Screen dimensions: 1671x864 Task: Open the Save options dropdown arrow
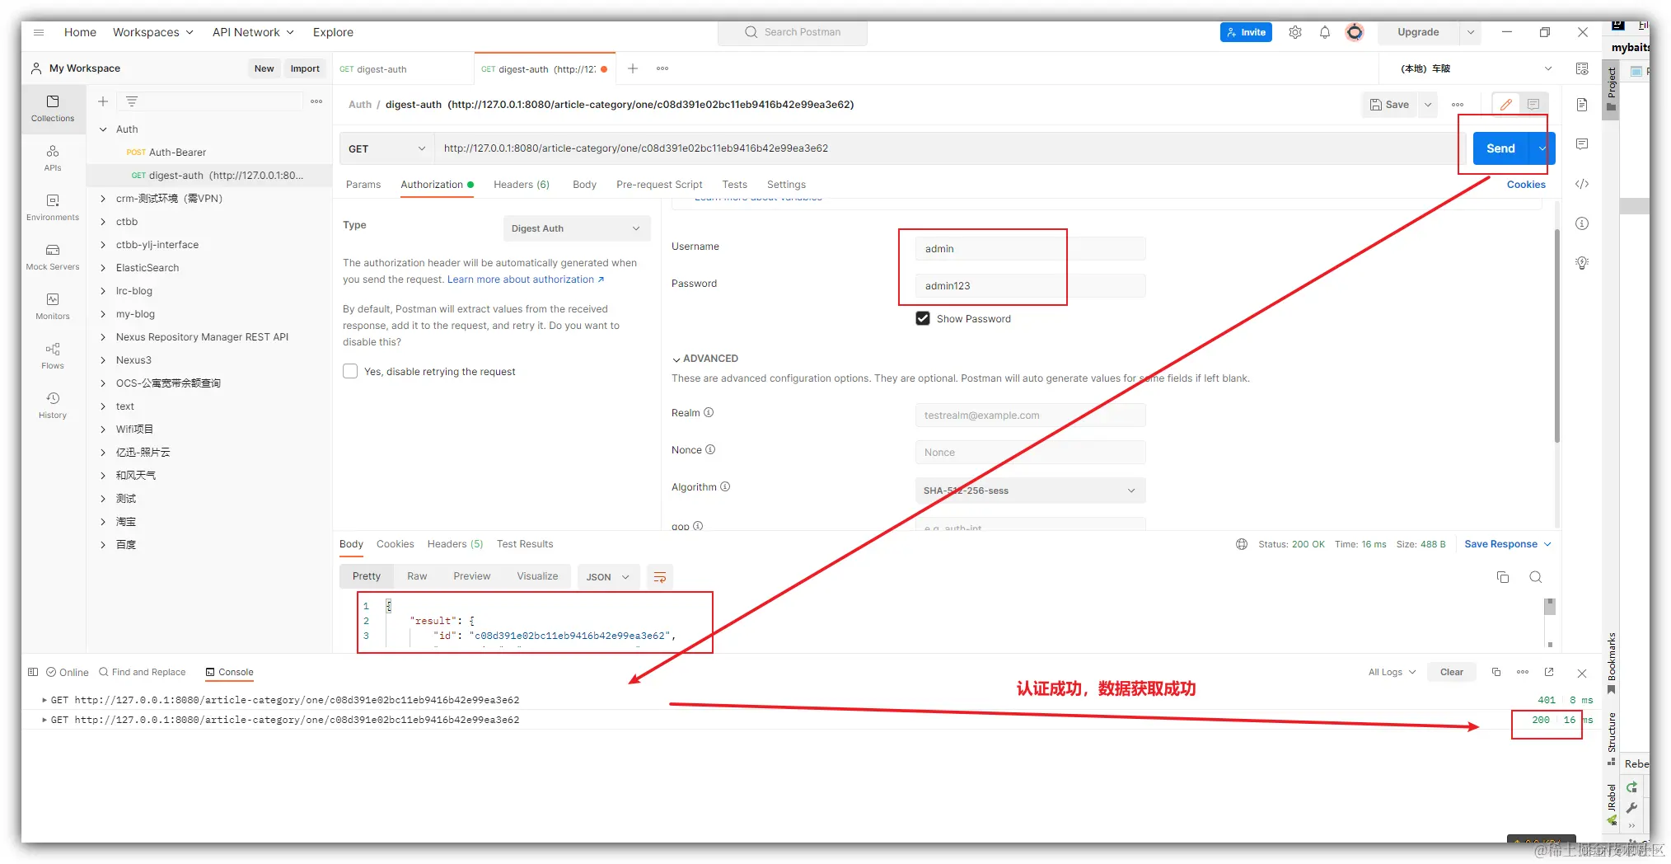(x=1428, y=105)
